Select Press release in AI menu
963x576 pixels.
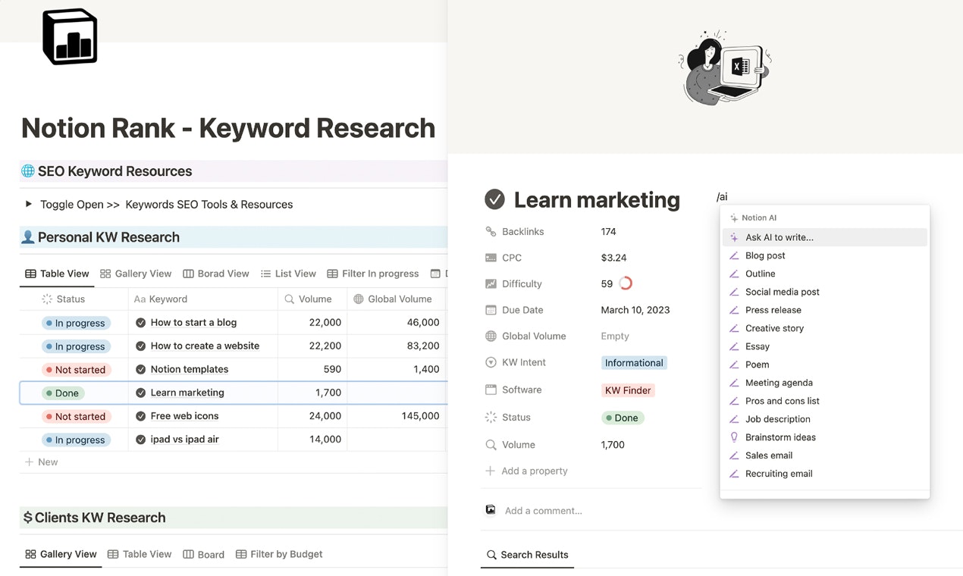coord(824,310)
